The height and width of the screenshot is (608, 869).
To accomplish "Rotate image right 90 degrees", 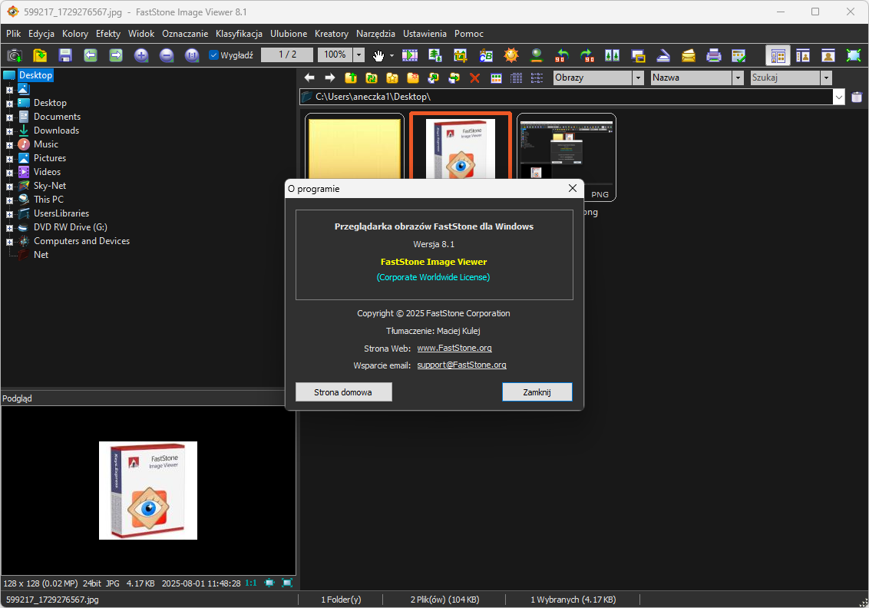I will point(587,55).
